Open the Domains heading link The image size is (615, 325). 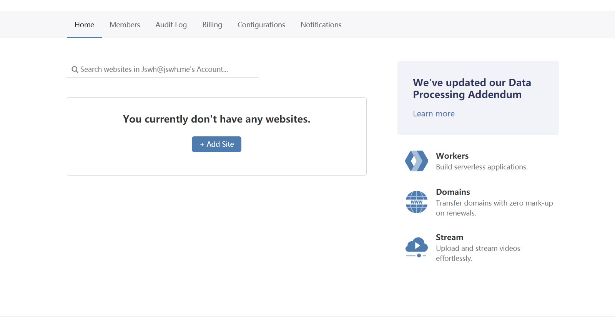click(453, 192)
